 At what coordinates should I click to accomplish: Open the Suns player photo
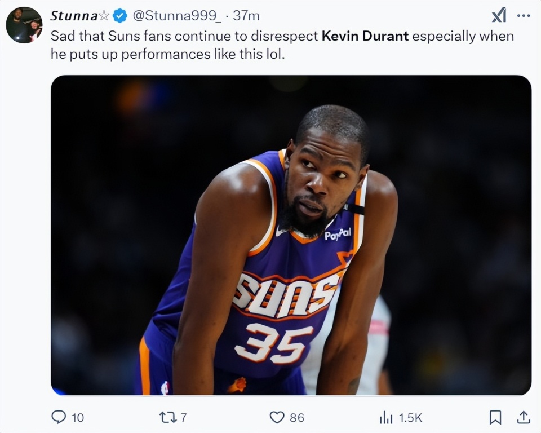[291, 235]
